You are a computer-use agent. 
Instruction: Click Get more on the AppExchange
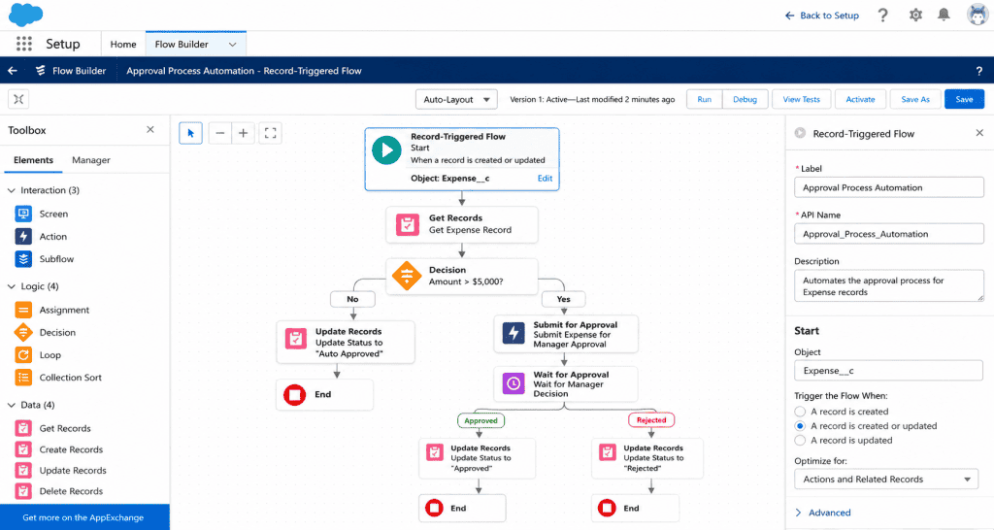point(83,517)
